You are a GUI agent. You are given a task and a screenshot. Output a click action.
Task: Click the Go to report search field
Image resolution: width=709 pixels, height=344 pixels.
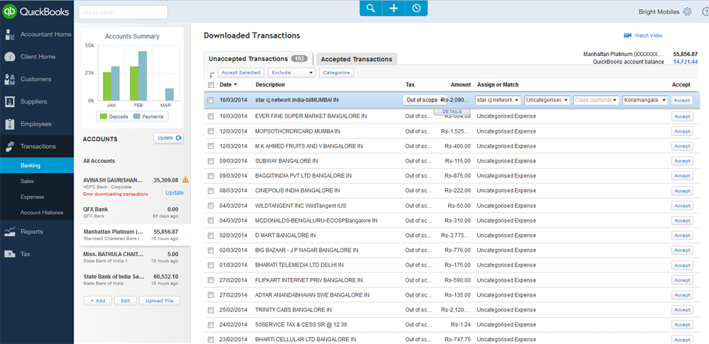click(123, 12)
